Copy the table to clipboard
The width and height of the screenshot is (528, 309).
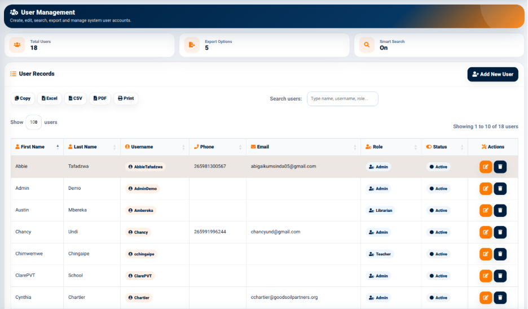23,98
